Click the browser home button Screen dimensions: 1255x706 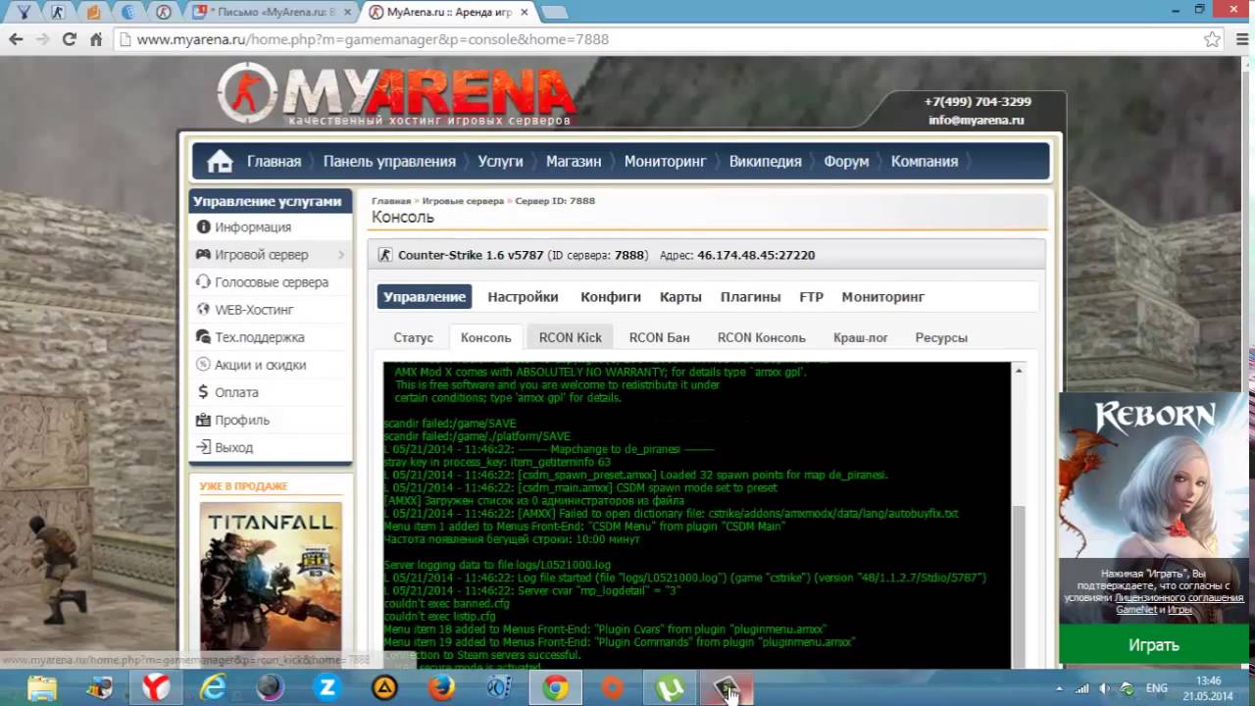(x=95, y=39)
